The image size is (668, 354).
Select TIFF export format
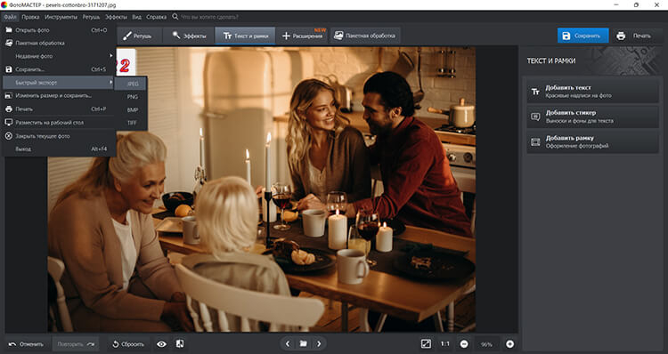(131, 123)
